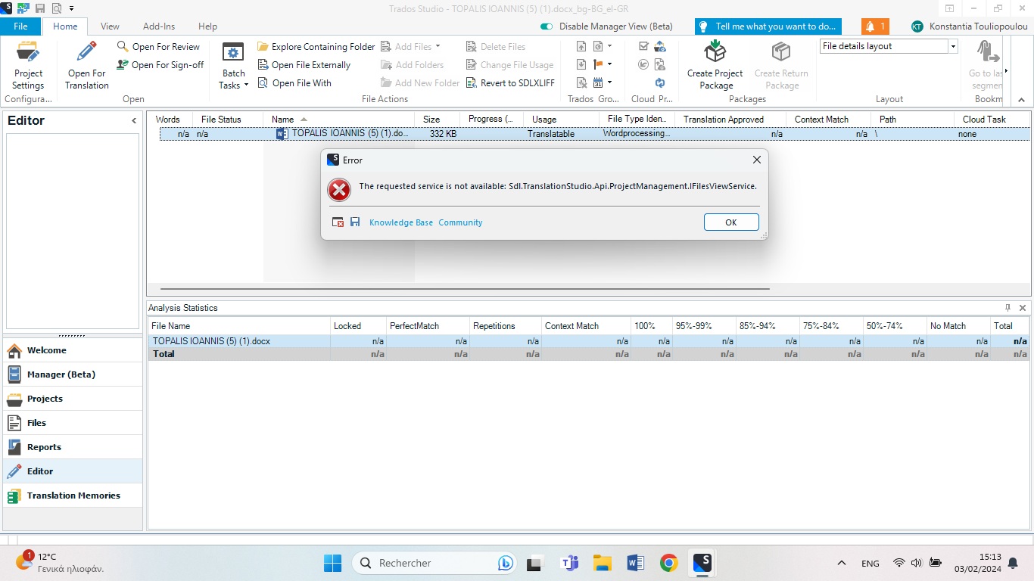Expand the orange flag dropdown arrow
Image resolution: width=1034 pixels, height=581 pixels.
pyautogui.click(x=609, y=64)
